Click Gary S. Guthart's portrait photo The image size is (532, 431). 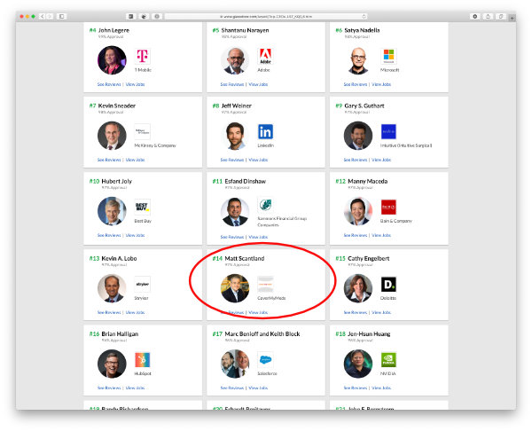358,136
